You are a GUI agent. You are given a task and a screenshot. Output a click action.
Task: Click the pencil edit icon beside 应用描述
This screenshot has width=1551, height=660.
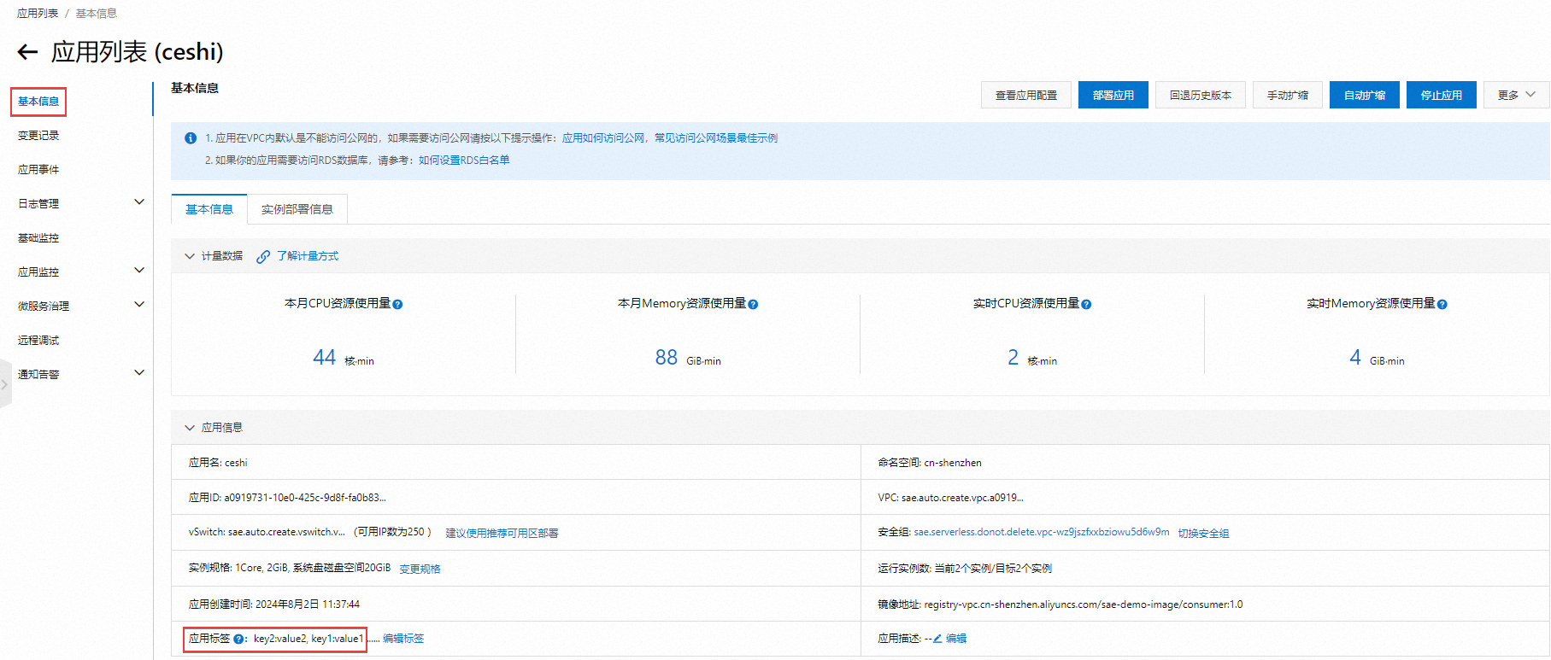(x=937, y=639)
